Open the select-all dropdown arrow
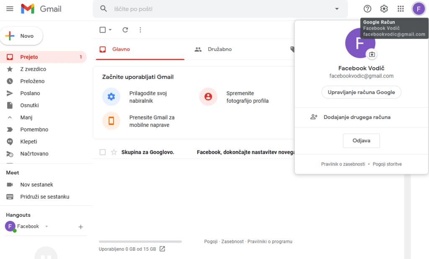This screenshot has height=259, width=429. click(110, 30)
